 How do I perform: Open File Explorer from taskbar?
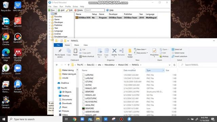coord(98,119)
